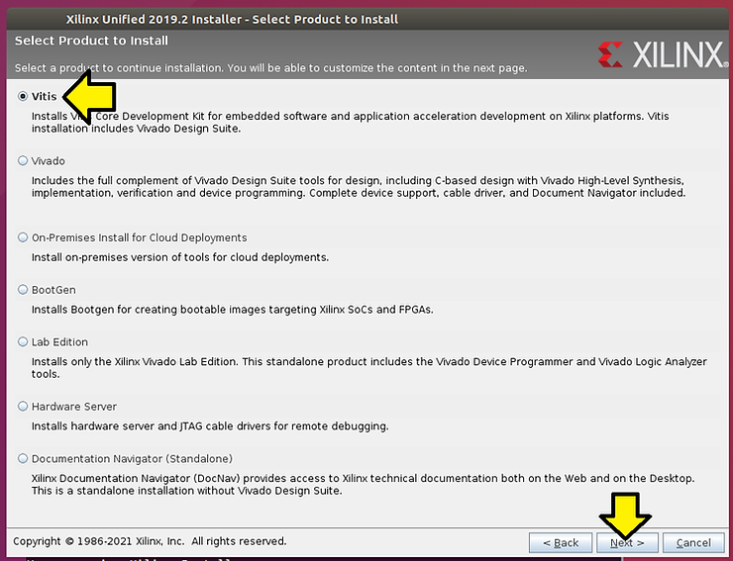Click the Next button
The height and width of the screenshot is (561, 733).
[x=627, y=542]
